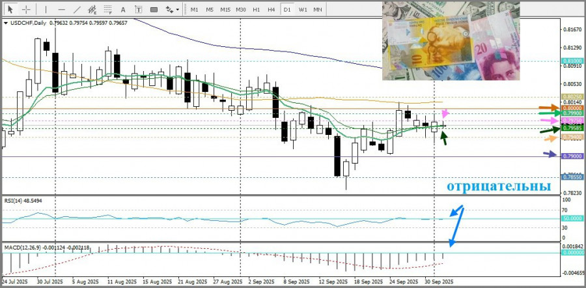Image resolution: width=586 pixels, height=288 pixels.
Task: Click the 0.81670 price scale value
Action: 572,30
